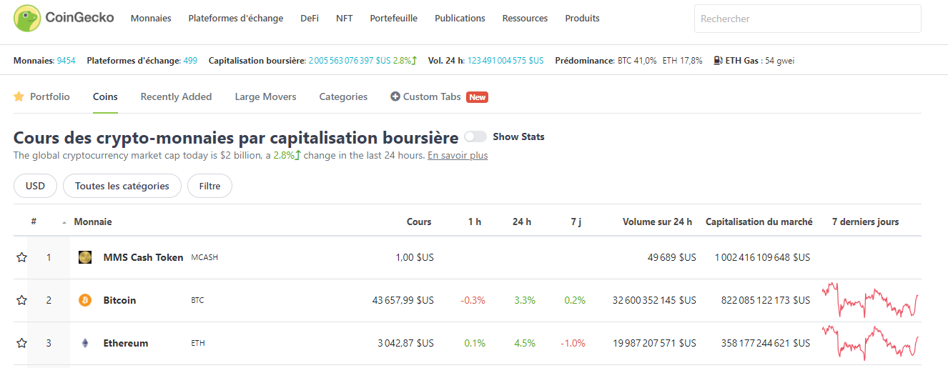
Task: Click the Ethereum diamond icon
Action: coord(85,343)
